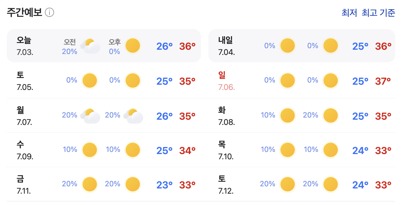Click today's morning partly cloudy icon
This screenshot has width=405, height=205.
pyautogui.click(x=90, y=46)
